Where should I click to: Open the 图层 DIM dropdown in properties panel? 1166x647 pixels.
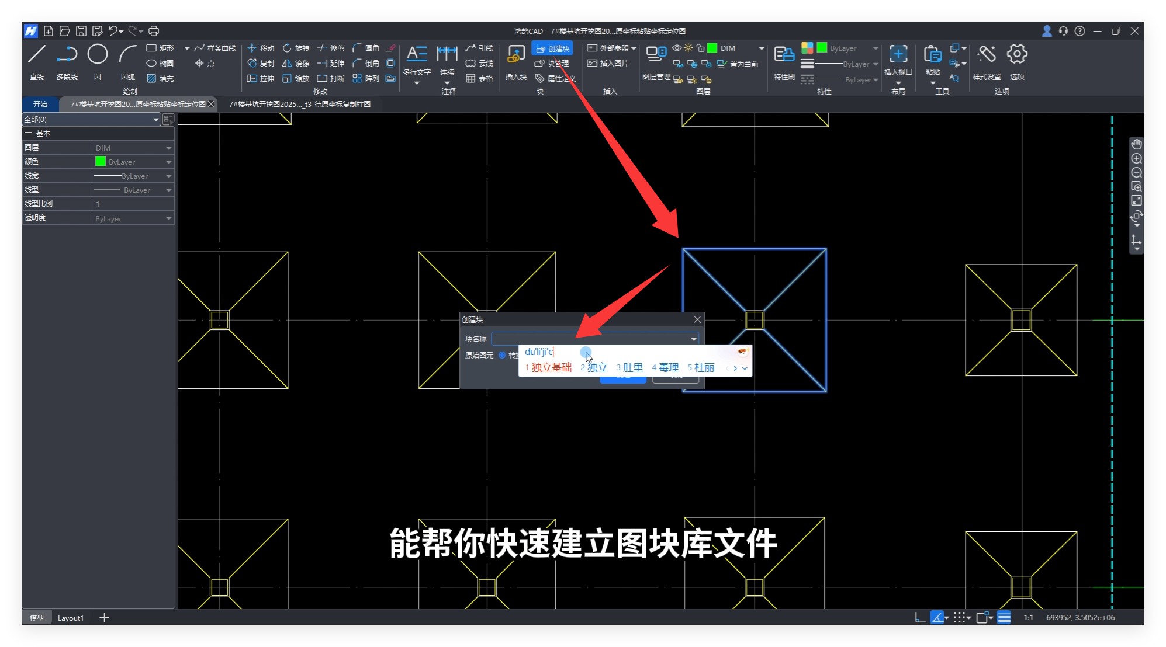[x=168, y=148]
